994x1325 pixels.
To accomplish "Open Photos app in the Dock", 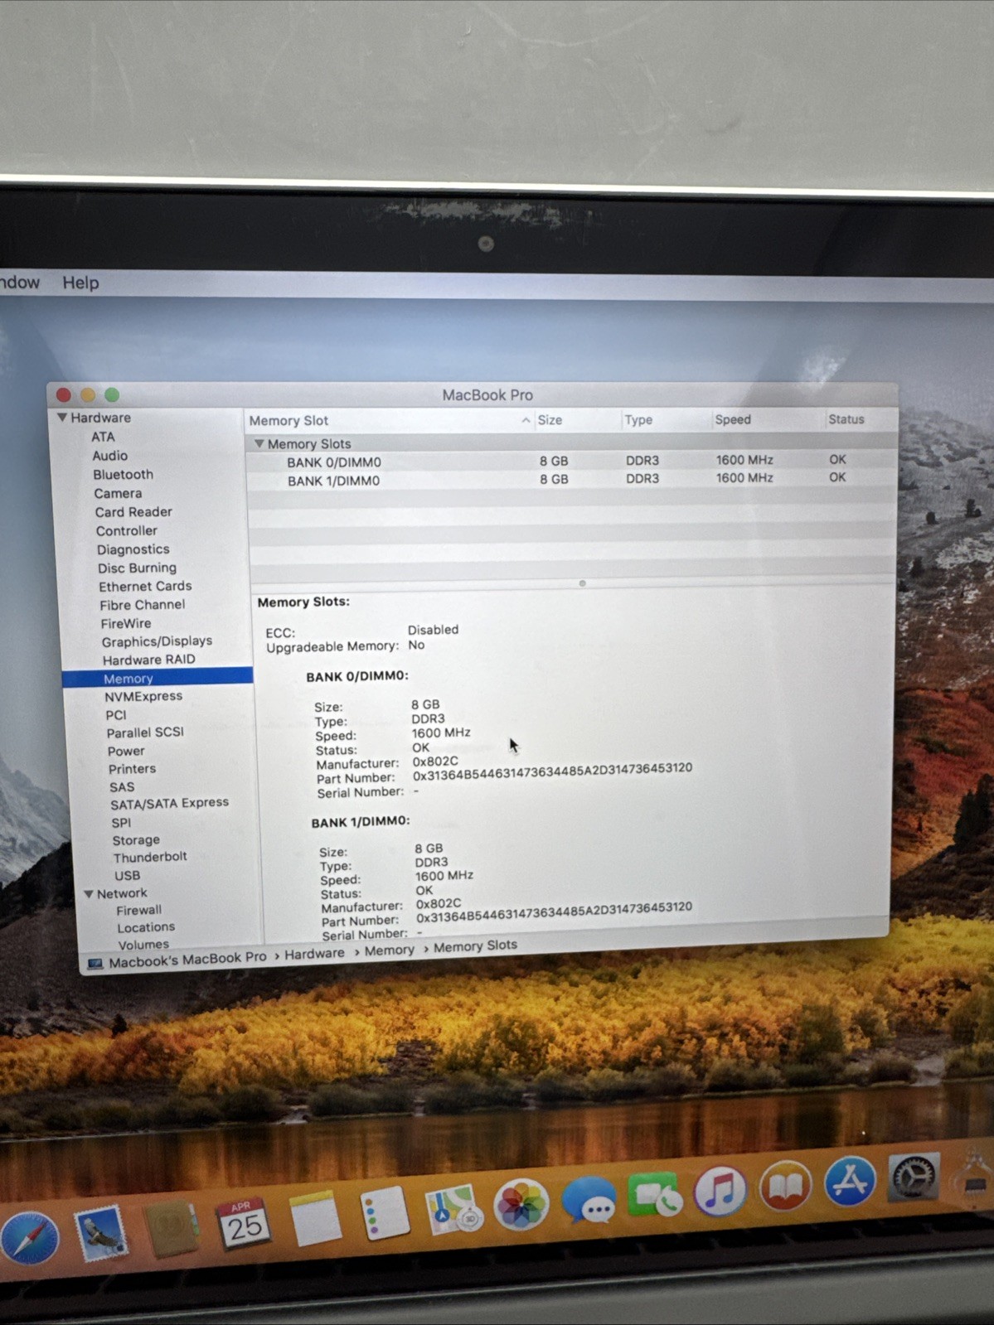I will (521, 1205).
